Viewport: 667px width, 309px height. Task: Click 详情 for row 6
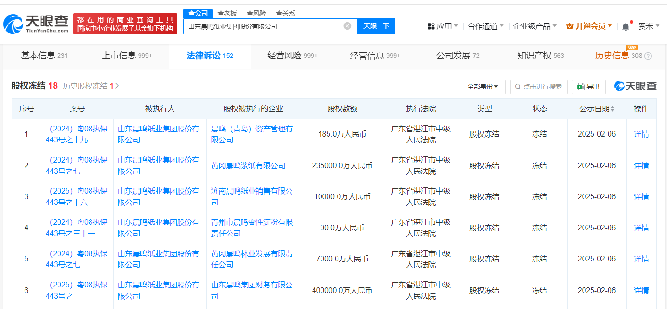click(641, 290)
